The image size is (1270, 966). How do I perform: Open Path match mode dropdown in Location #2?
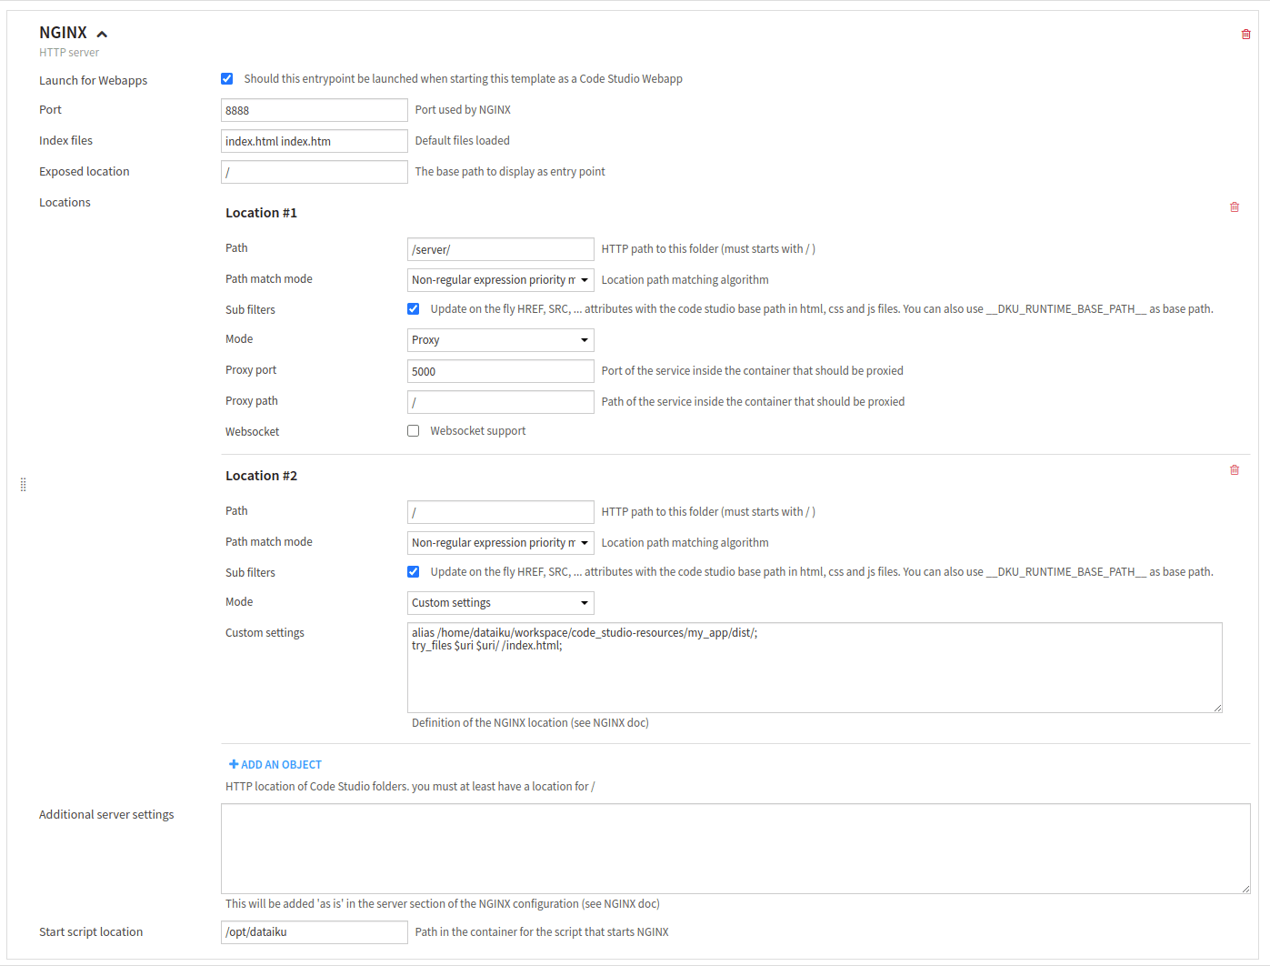[x=500, y=543]
